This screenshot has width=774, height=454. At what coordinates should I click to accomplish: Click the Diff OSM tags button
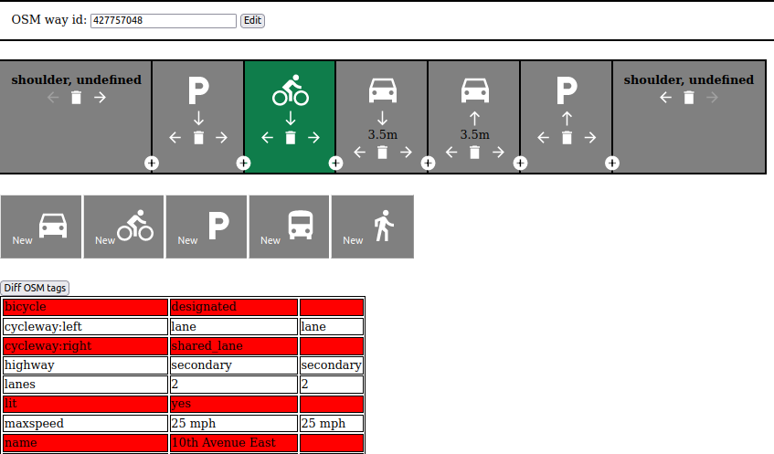pos(35,288)
